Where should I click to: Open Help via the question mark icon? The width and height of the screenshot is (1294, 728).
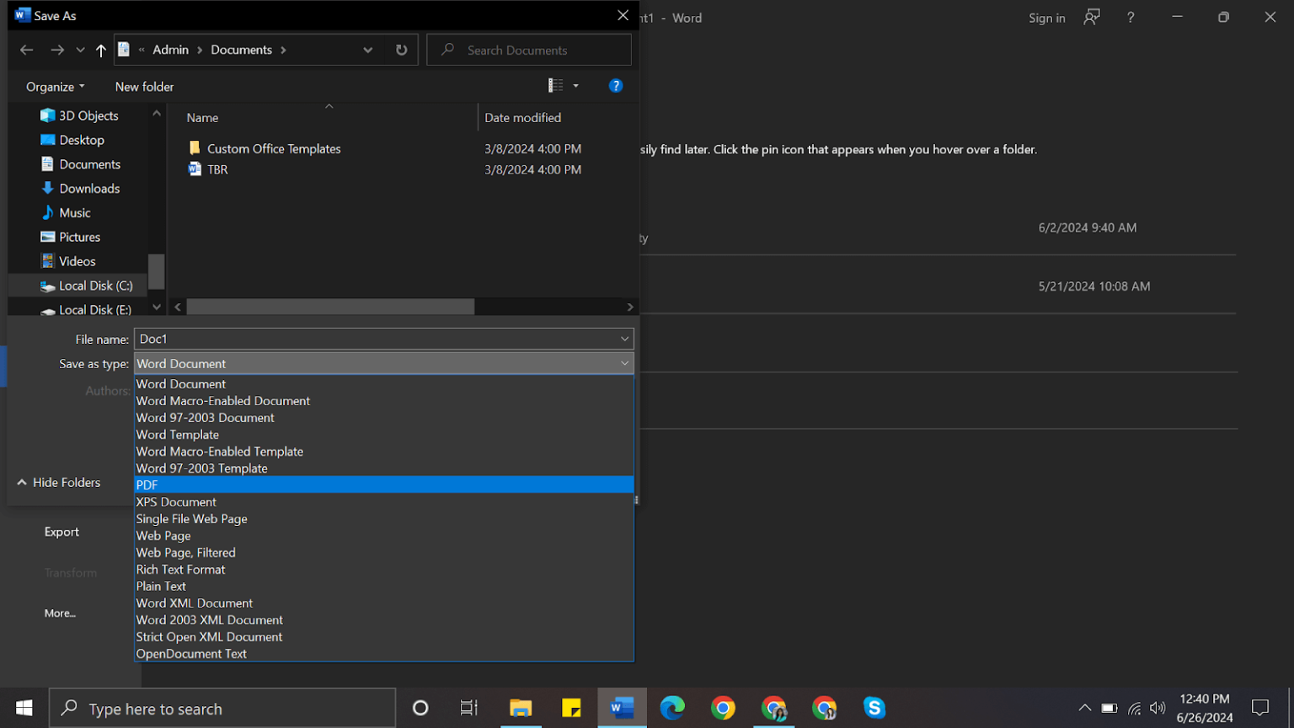pos(616,85)
